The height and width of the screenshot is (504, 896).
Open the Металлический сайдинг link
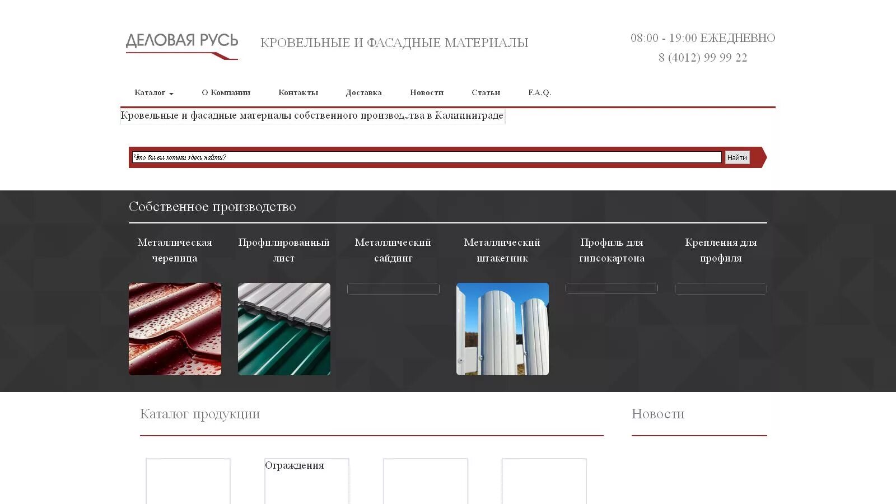(393, 250)
